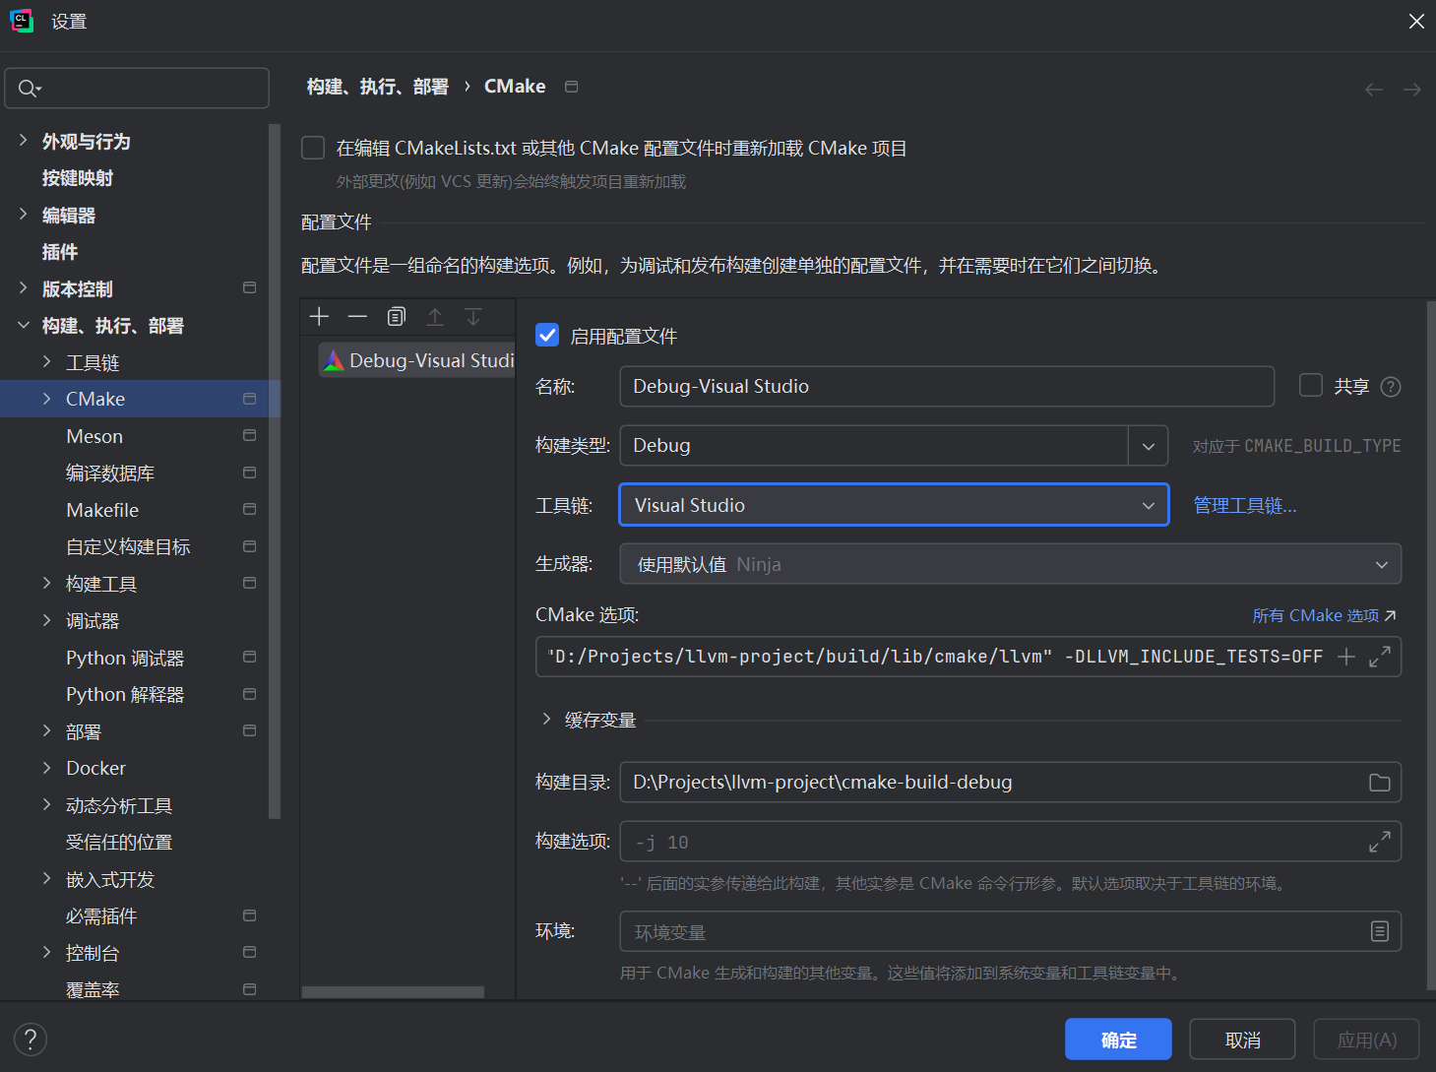Screen dimensions: 1436x1072
Task: Click right panel vertical scrollbar
Action: 1431,645
